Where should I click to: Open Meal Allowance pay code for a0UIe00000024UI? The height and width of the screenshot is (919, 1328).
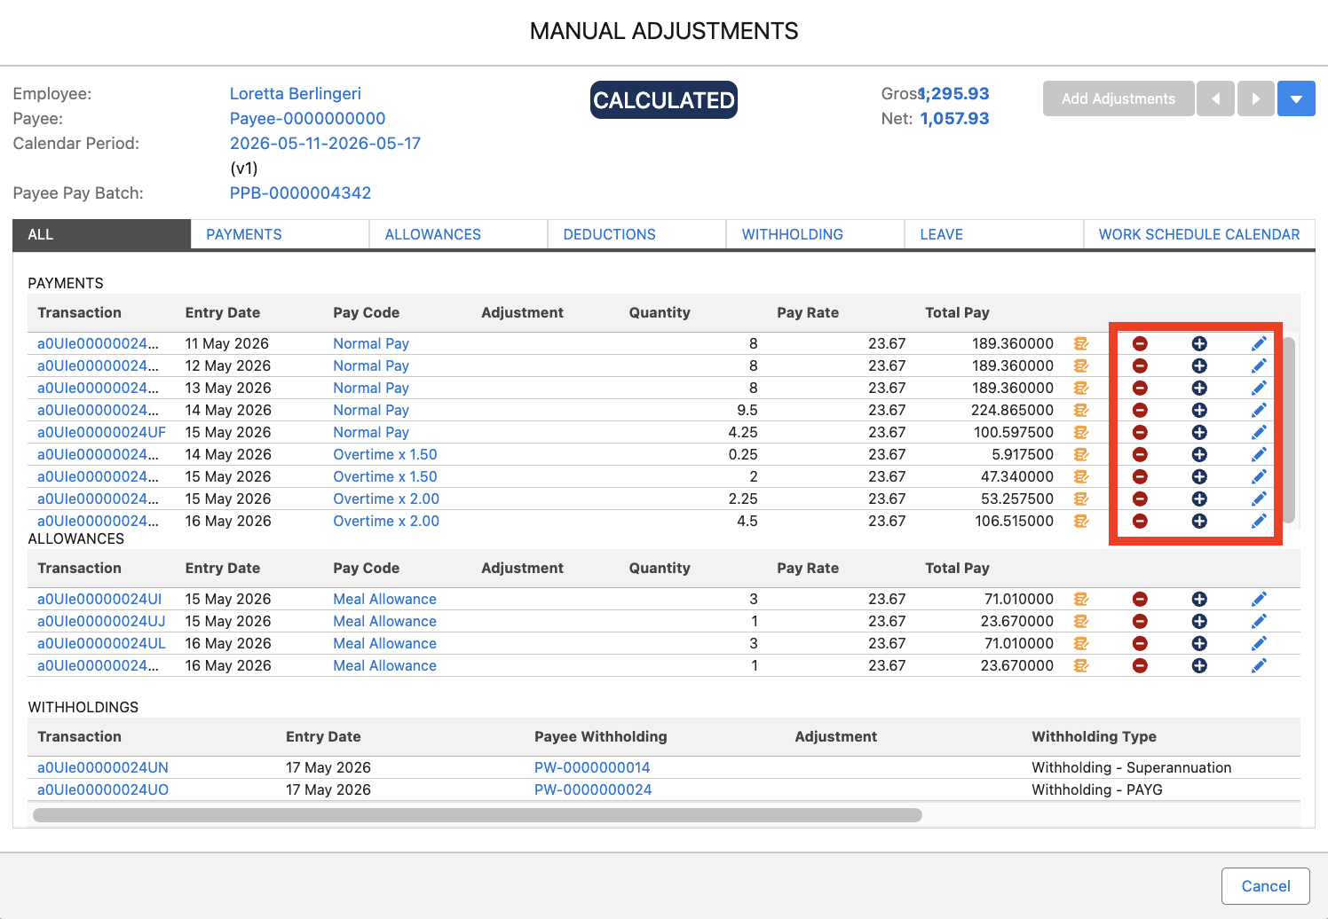click(385, 599)
